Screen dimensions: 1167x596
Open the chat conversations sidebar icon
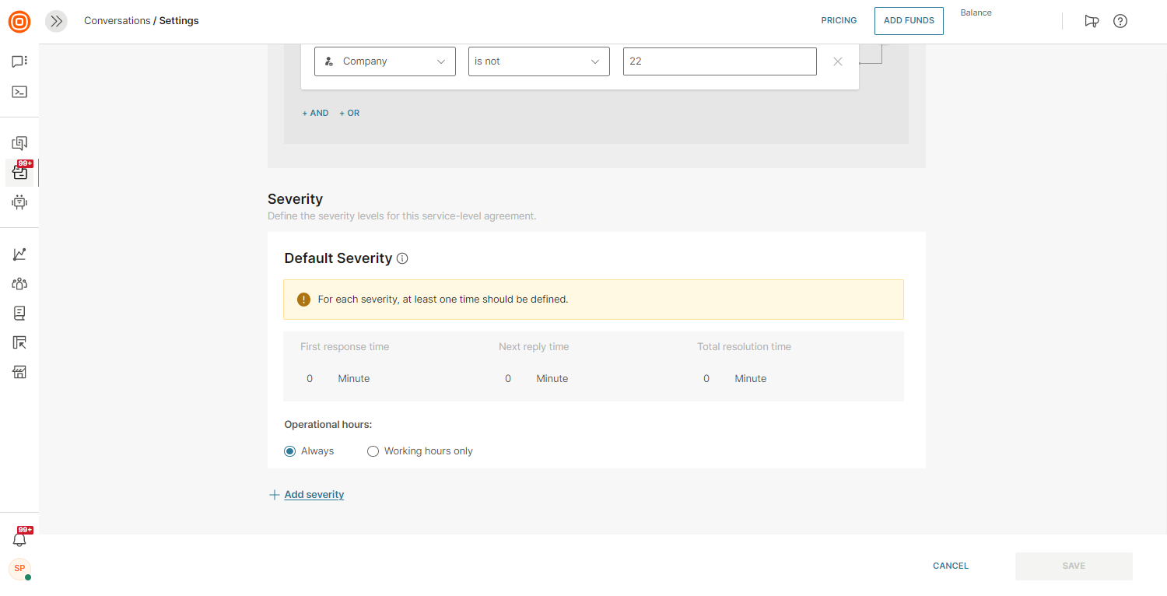pyautogui.click(x=19, y=61)
